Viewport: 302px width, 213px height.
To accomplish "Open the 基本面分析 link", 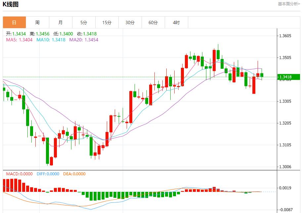I will tap(288, 4).
